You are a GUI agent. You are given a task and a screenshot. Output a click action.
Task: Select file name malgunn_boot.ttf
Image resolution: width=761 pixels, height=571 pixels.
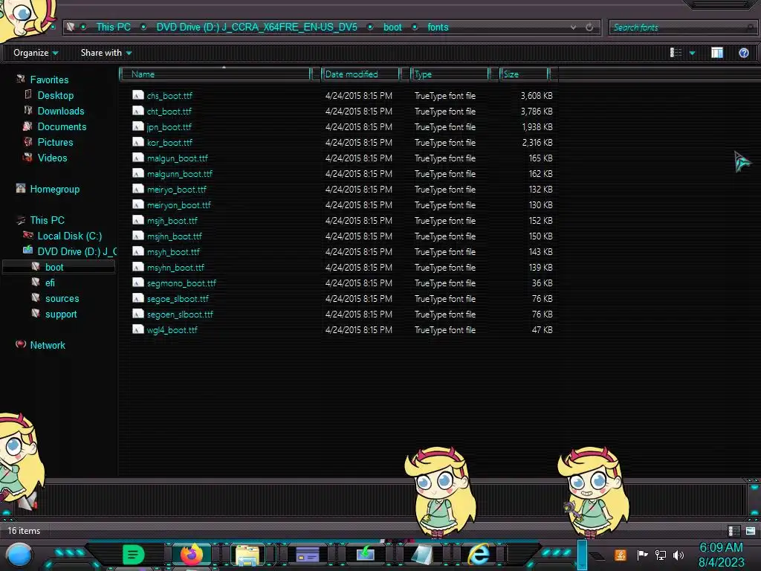pos(180,174)
